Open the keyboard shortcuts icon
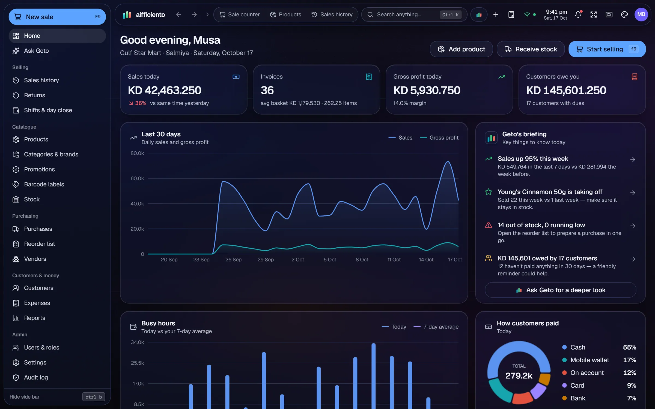Image resolution: width=655 pixels, height=409 pixels. (x=609, y=14)
